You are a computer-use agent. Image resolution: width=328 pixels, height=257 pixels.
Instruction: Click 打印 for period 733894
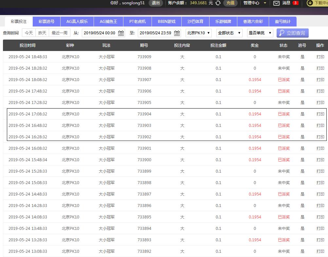(320, 228)
